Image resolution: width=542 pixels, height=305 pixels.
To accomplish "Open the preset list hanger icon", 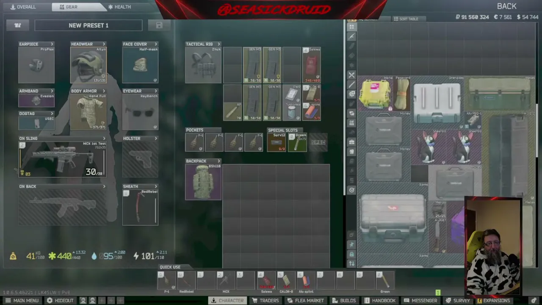I will point(18,25).
